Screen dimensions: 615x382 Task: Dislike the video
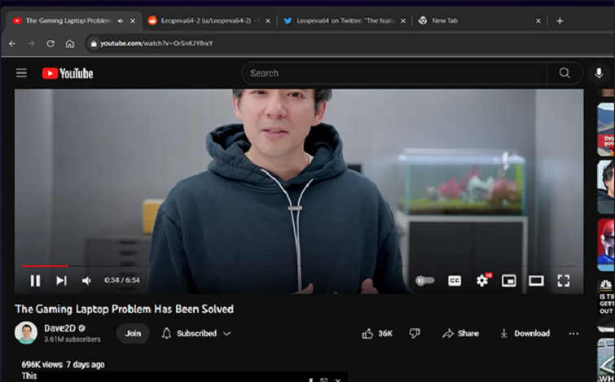pyautogui.click(x=415, y=333)
